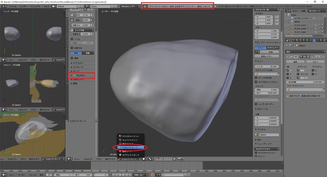The image size is (327, 177).
Task: Toggle pressure sensitivity for 強さ
Action: [92, 20]
